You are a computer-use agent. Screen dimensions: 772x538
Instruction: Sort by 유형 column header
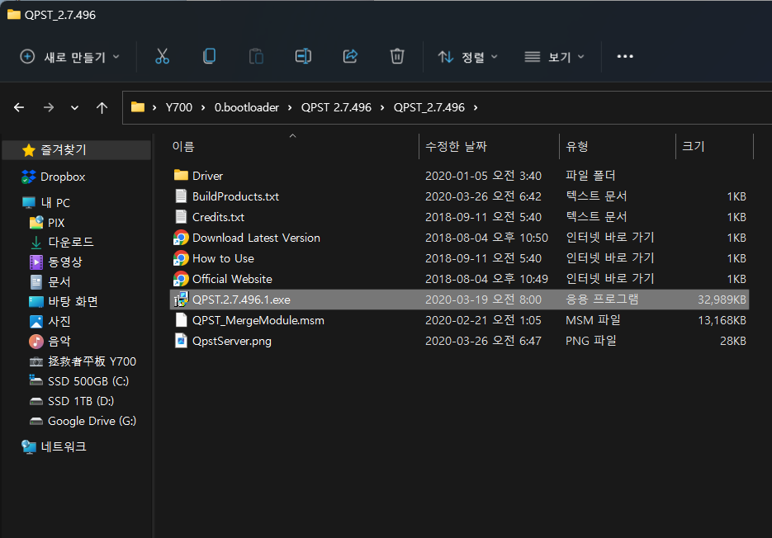[577, 147]
